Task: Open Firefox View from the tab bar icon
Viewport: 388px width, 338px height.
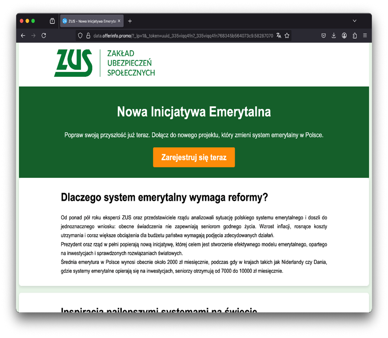Action: 52,21
